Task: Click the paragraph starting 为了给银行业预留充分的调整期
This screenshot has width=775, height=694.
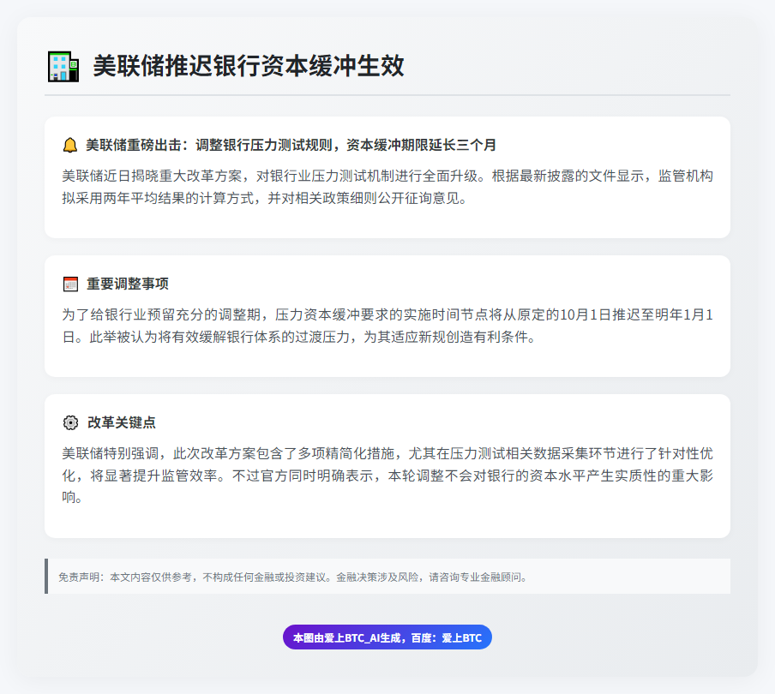Action: [x=387, y=326]
